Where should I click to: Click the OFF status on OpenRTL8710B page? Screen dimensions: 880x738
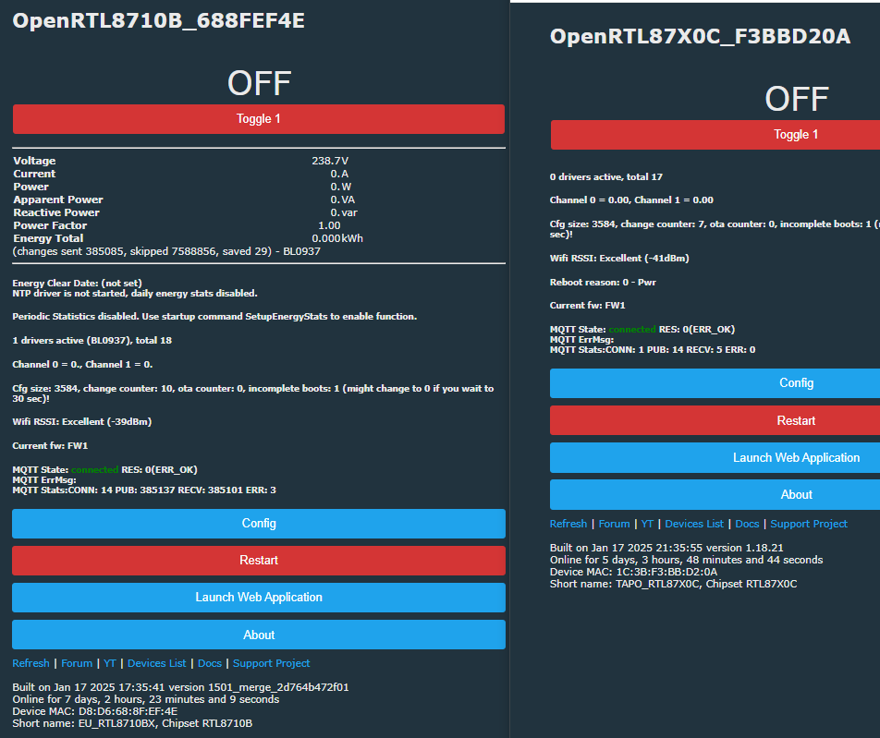click(259, 83)
